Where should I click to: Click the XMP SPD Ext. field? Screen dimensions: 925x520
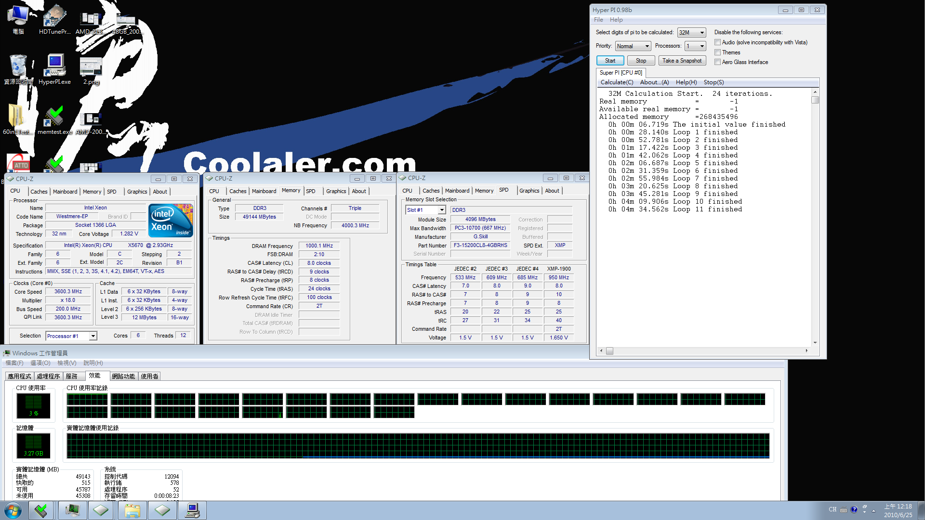pos(560,246)
